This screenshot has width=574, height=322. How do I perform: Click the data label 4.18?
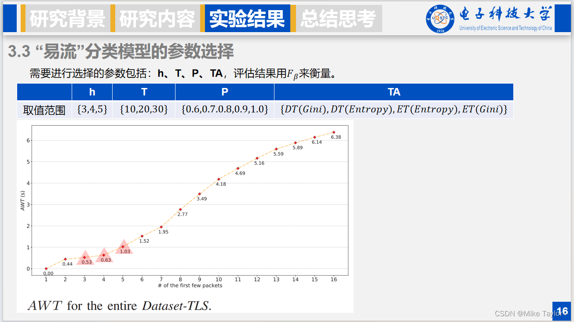pyautogui.click(x=221, y=184)
